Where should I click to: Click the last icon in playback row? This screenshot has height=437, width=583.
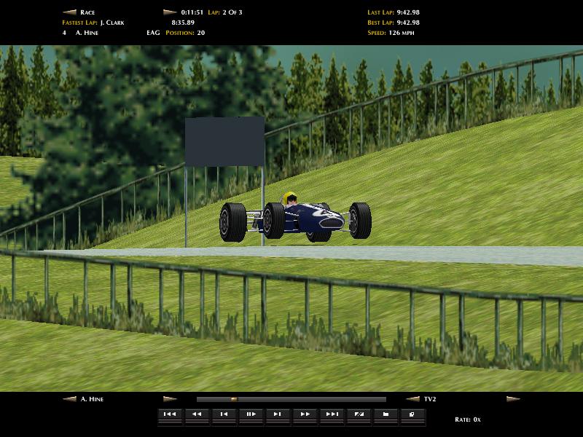[x=412, y=414]
